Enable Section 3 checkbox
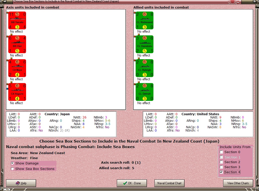 click(221, 167)
